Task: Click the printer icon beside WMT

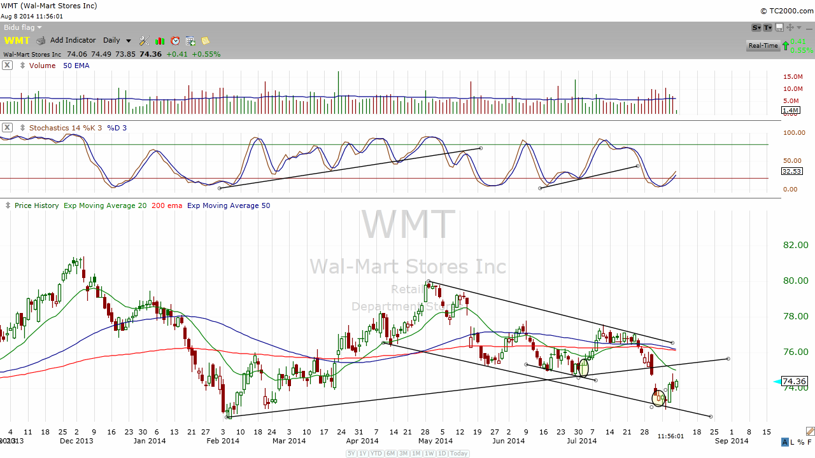Action: (x=41, y=41)
